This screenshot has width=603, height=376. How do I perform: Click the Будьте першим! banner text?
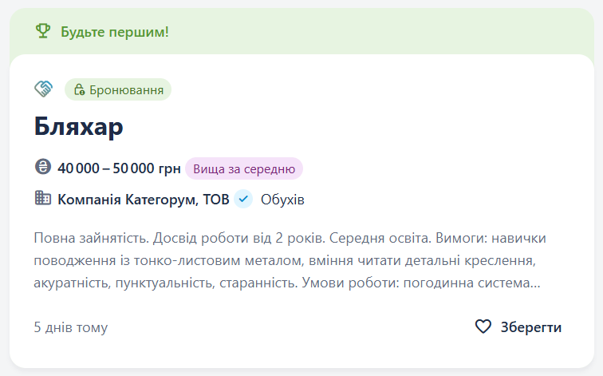click(x=115, y=32)
